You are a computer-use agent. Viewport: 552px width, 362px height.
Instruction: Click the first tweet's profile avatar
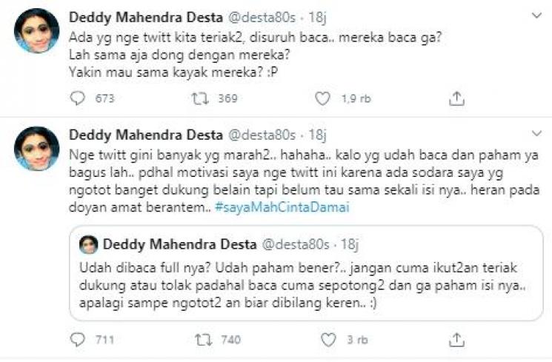click(x=36, y=31)
